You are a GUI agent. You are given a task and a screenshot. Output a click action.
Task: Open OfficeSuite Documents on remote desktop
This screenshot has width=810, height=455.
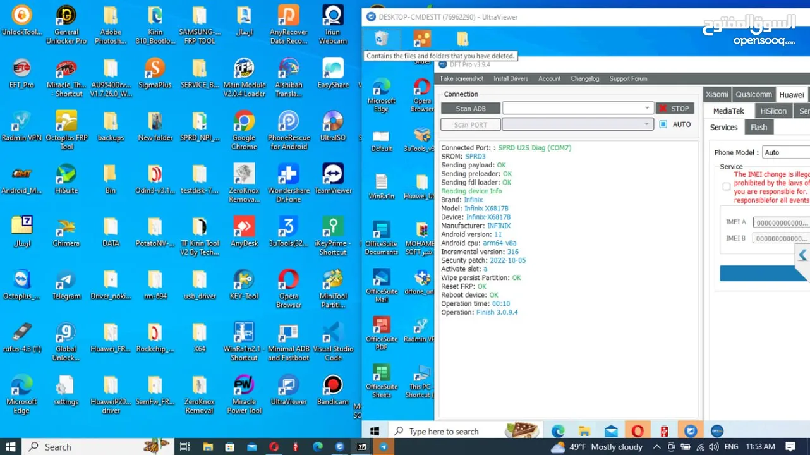pyautogui.click(x=382, y=238)
